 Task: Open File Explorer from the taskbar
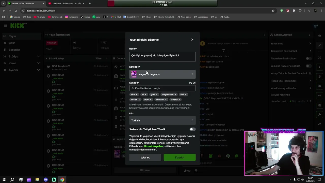37,180
